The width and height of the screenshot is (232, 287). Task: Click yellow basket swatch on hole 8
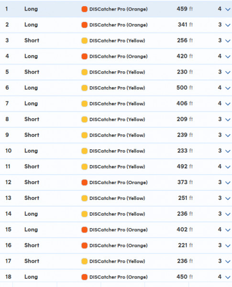tap(84, 119)
